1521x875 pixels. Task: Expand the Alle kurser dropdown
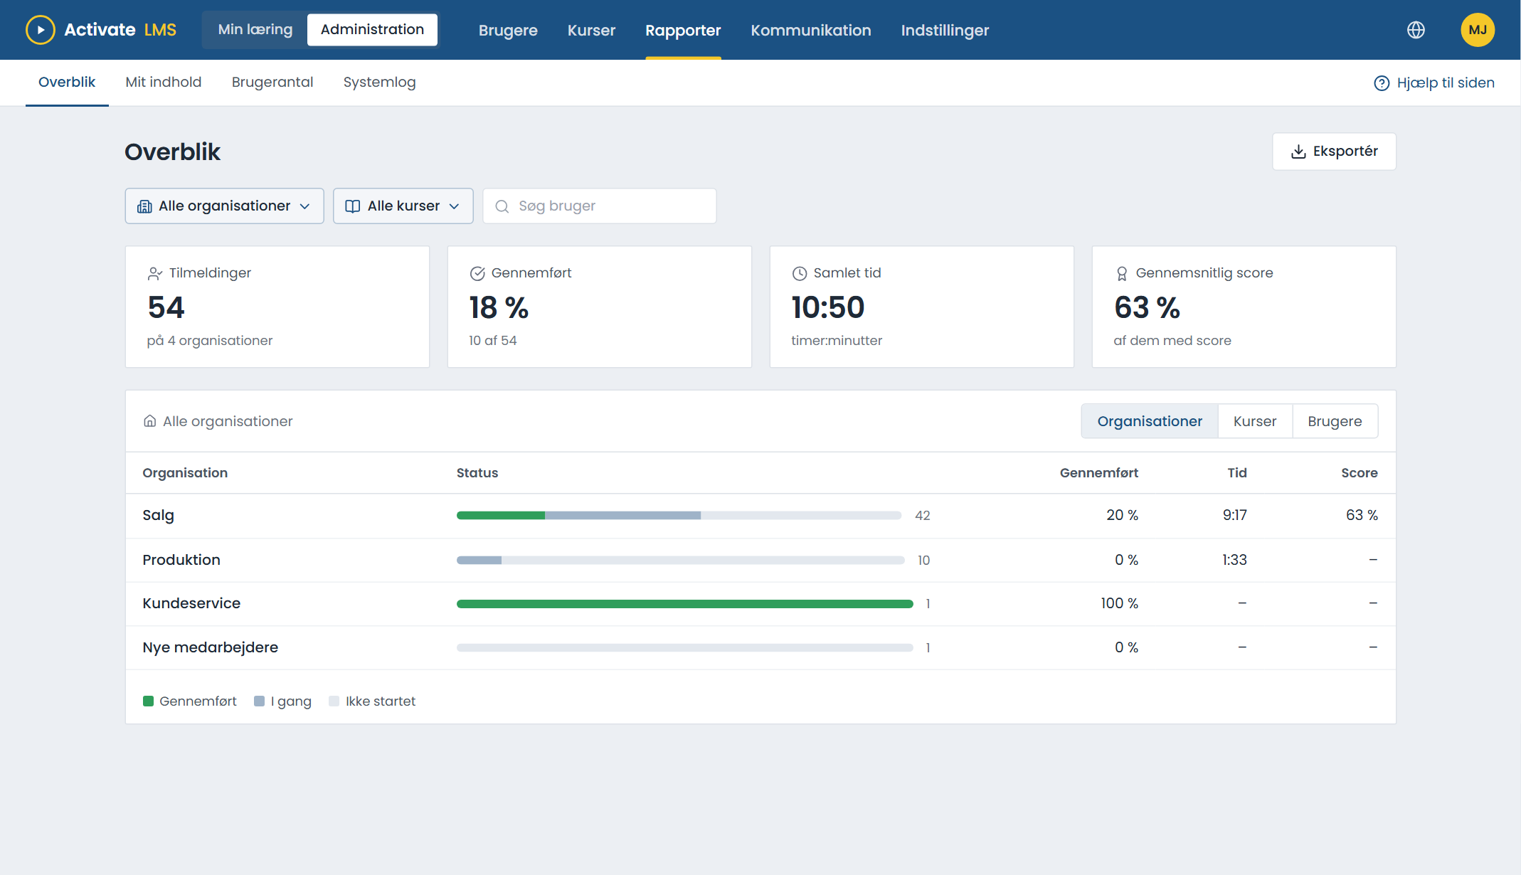403,206
